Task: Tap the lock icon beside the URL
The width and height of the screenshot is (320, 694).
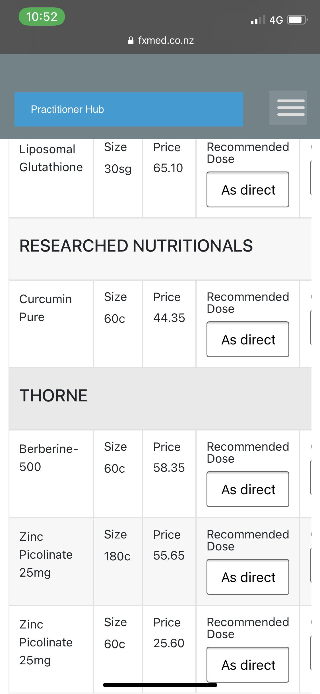Action: click(131, 40)
